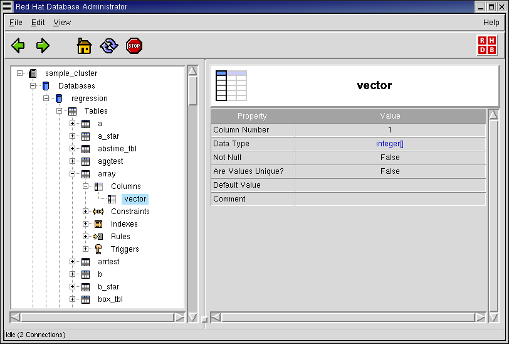Collapse the array table node
This screenshot has height=344, width=509.
[x=72, y=174]
